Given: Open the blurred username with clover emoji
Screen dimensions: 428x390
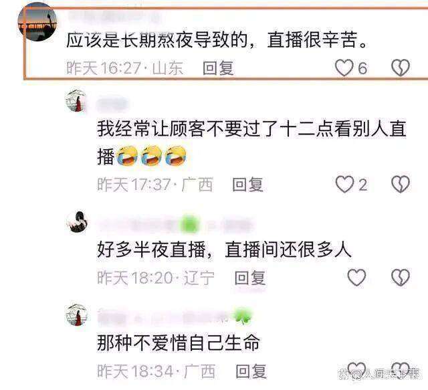Looking at the screenshot, I should [175, 317].
